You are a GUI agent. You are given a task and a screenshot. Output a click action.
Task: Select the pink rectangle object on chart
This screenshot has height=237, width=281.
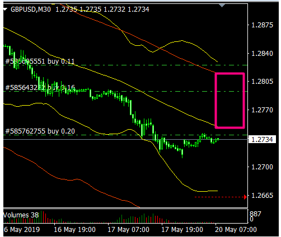pyautogui.click(x=230, y=101)
